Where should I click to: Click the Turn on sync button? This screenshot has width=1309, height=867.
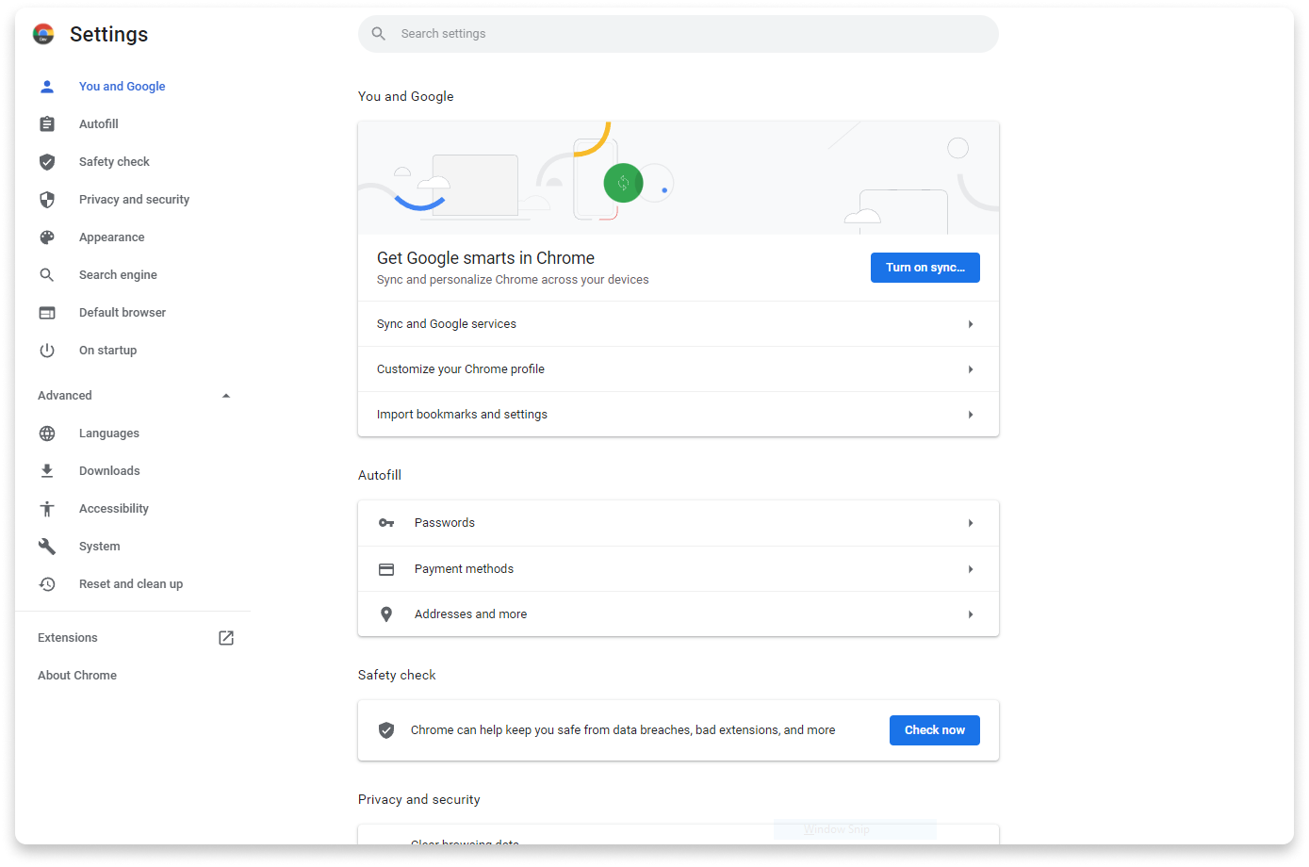coord(925,268)
